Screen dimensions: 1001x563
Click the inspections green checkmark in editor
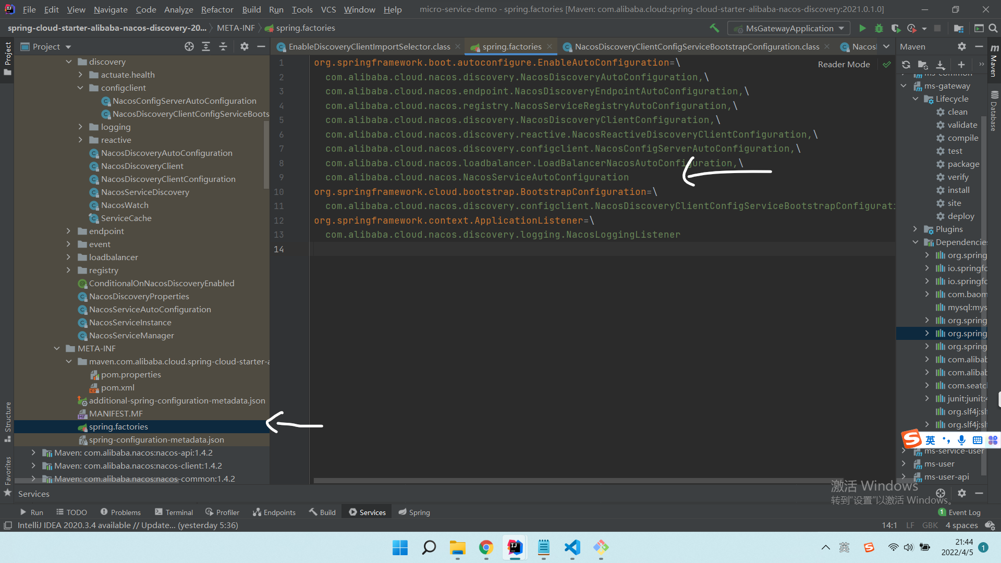click(886, 65)
